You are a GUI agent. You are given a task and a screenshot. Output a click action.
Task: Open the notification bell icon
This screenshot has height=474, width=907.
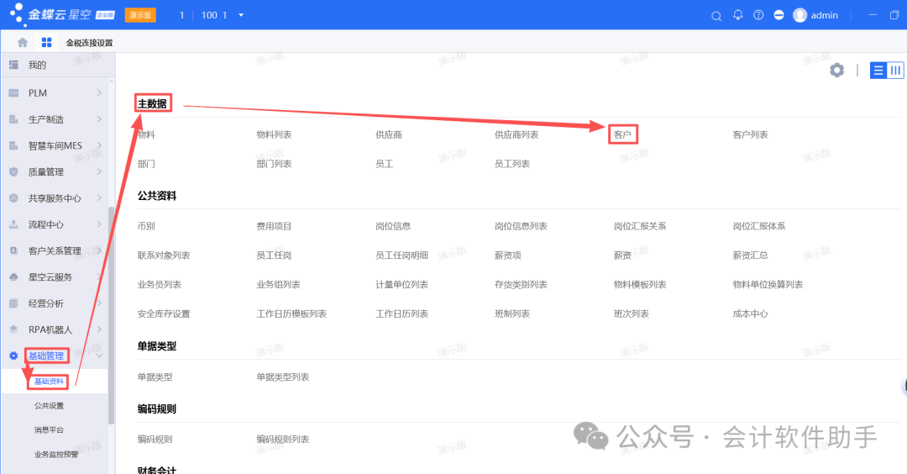tap(738, 15)
